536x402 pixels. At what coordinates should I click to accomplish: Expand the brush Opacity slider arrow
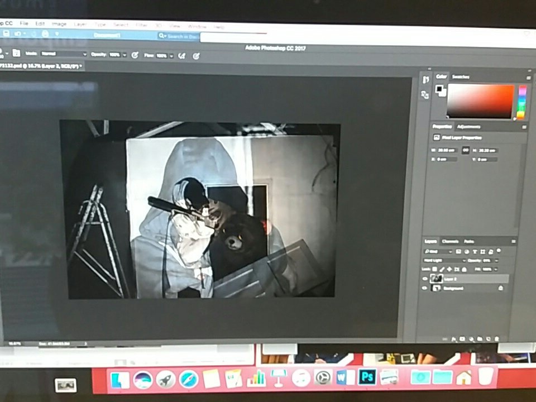(125, 55)
